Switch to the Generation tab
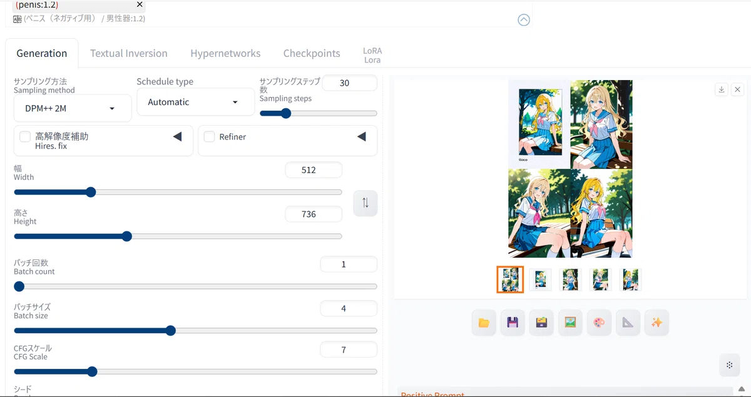The width and height of the screenshot is (751, 397). click(42, 53)
